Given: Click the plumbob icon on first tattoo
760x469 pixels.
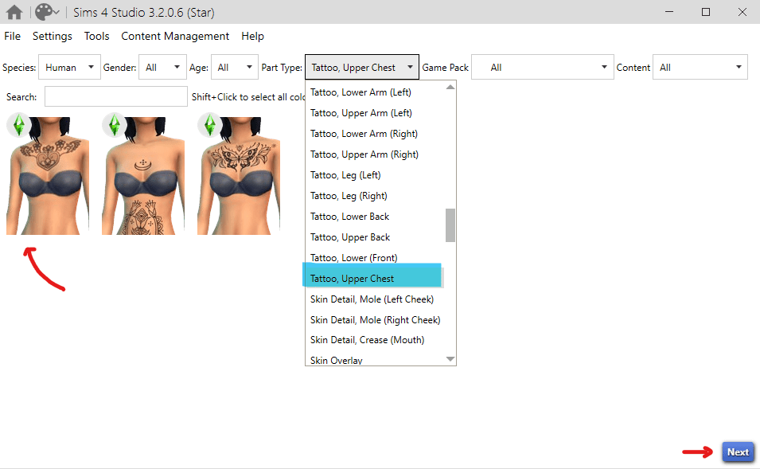Looking at the screenshot, I should (x=19, y=125).
